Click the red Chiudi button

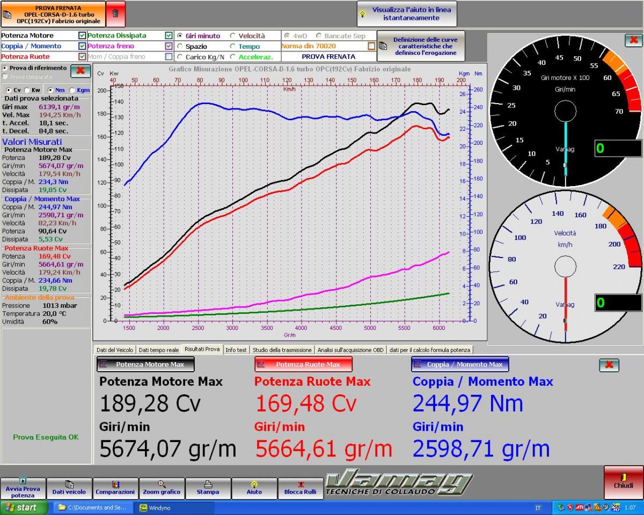pos(623,482)
